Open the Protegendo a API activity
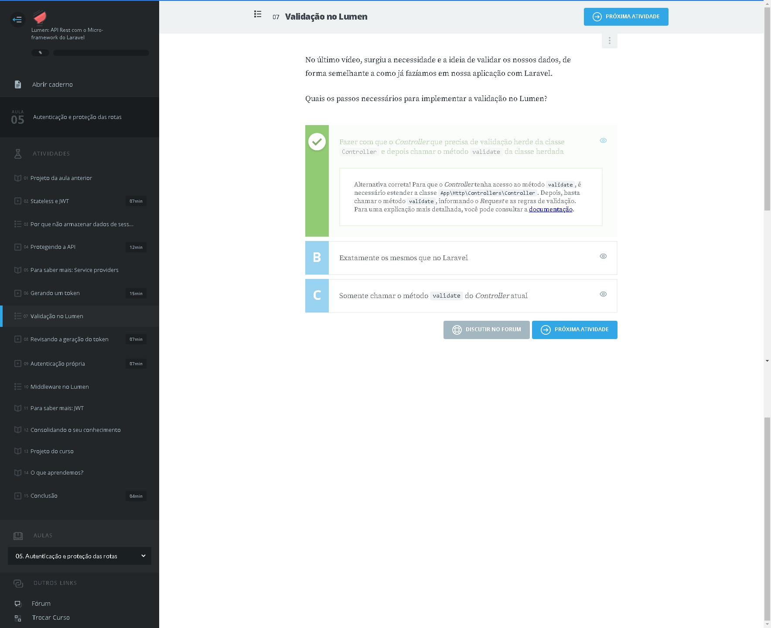This screenshot has height=628, width=771. coord(53,247)
